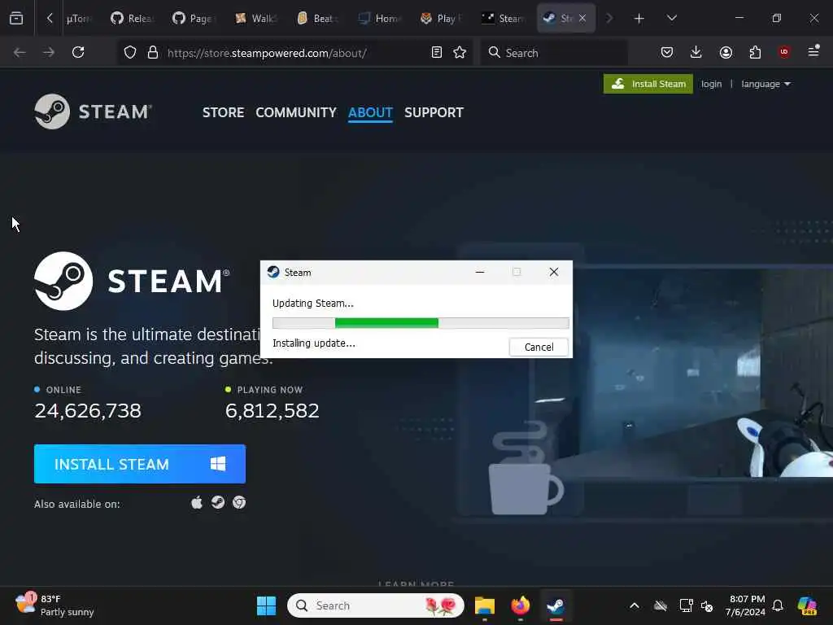Screen dimensions: 833x625
Task: Open the extensions puzzle icon
Action: [x=755, y=52]
